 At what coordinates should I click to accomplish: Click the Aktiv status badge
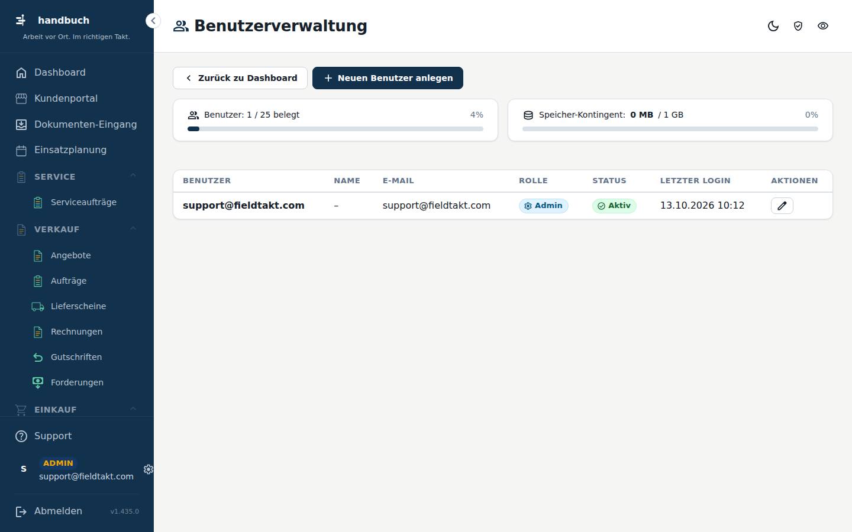tap(614, 206)
